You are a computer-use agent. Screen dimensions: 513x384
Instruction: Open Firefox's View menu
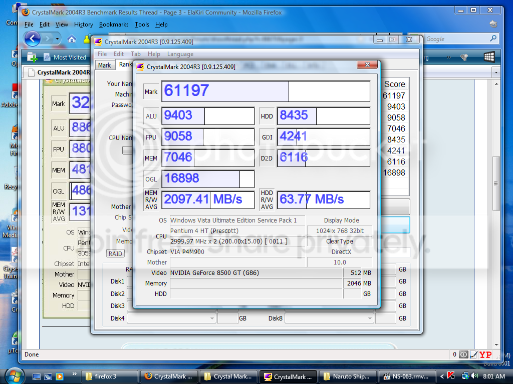click(x=62, y=24)
